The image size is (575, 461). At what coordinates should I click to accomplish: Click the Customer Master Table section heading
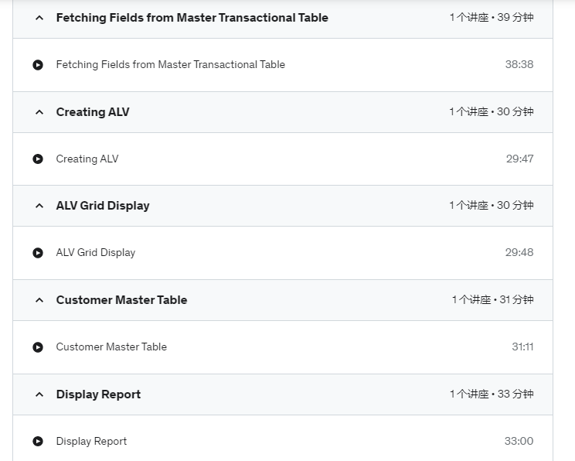tap(122, 300)
